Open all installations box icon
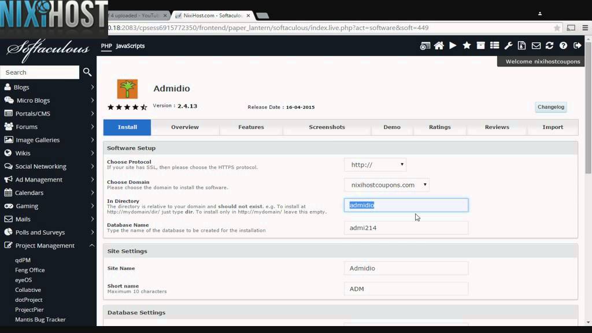Viewport: 592px width, 333px height. click(x=480, y=46)
